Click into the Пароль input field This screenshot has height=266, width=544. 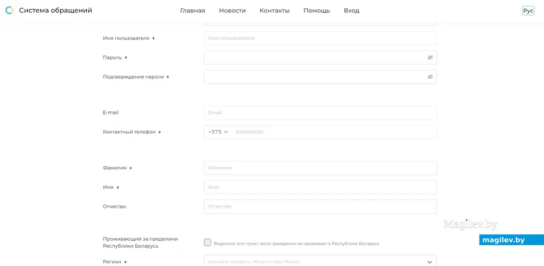click(x=314, y=57)
